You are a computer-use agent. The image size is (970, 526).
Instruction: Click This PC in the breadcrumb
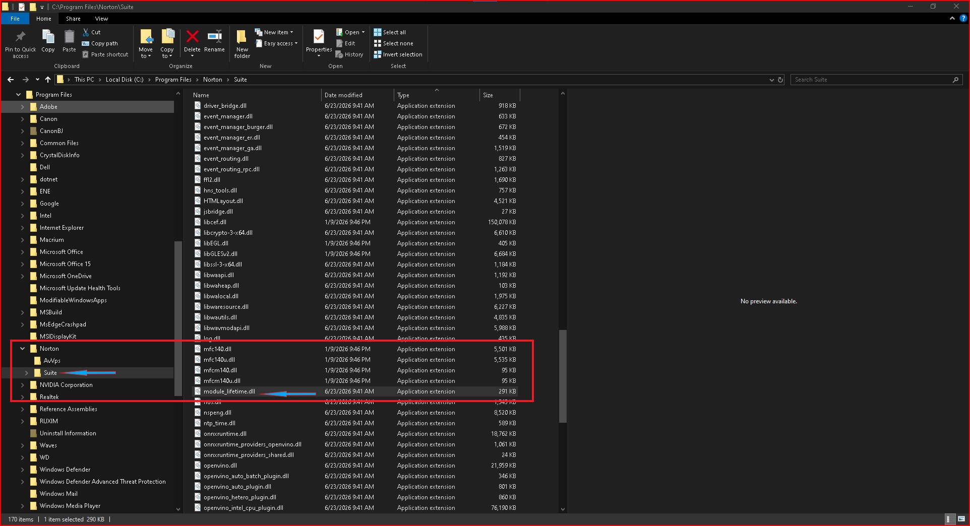tap(84, 80)
